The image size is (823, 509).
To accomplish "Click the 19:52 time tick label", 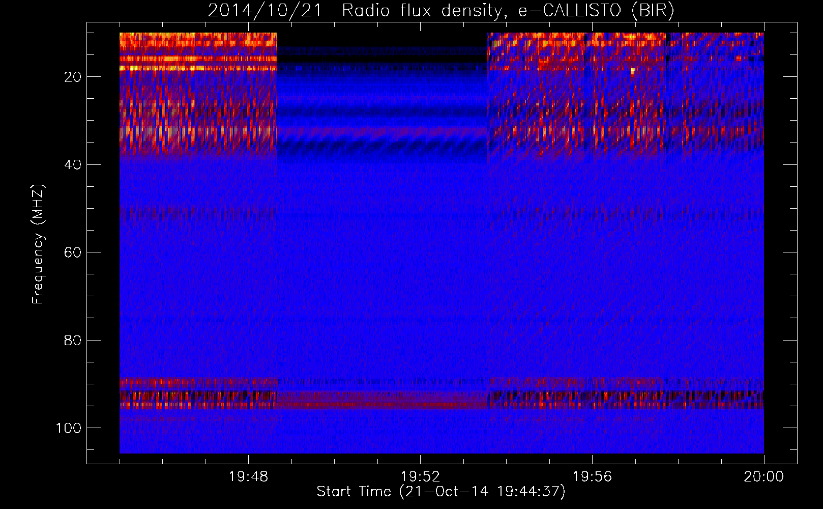I will [x=420, y=477].
